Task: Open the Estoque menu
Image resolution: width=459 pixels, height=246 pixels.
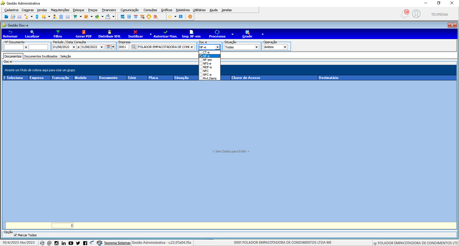Action: coord(79,10)
